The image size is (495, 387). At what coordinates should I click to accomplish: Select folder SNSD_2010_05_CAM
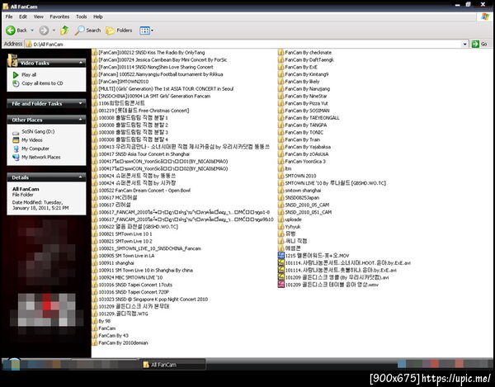(304, 205)
